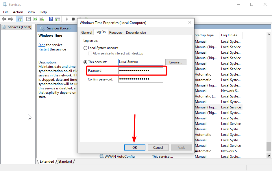Toggle the Show/Hide Action Pane icon

(x=58, y=19)
